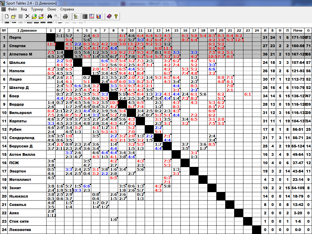Open the calendar view 15 JAN icon

pyautogui.click(x=92, y=16)
